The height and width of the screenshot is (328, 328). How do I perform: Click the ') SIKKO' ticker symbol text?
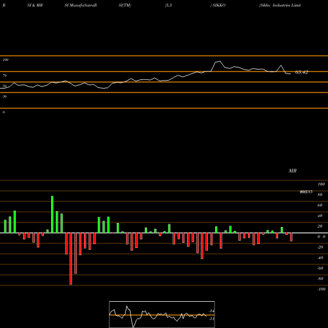pos(218,5)
